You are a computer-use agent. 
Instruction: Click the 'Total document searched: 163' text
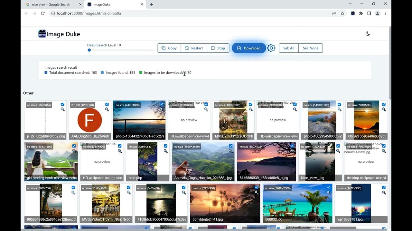pyautogui.click(x=73, y=73)
